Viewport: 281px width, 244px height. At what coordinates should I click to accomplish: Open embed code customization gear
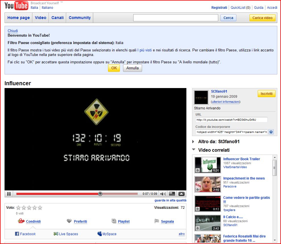[271, 132]
